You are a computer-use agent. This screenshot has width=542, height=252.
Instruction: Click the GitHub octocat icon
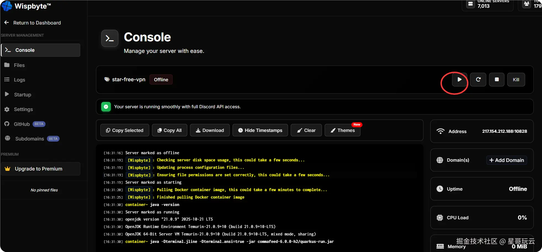pyautogui.click(x=7, y=124)
